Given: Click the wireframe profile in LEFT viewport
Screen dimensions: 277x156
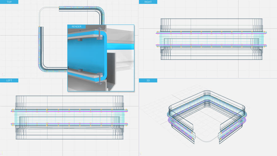Looking at the screenshot, I should point(70,118).
